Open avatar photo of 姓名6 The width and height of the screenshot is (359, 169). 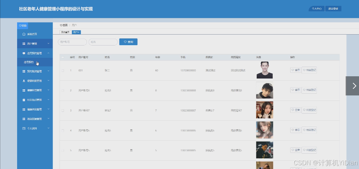click(265, 130)
